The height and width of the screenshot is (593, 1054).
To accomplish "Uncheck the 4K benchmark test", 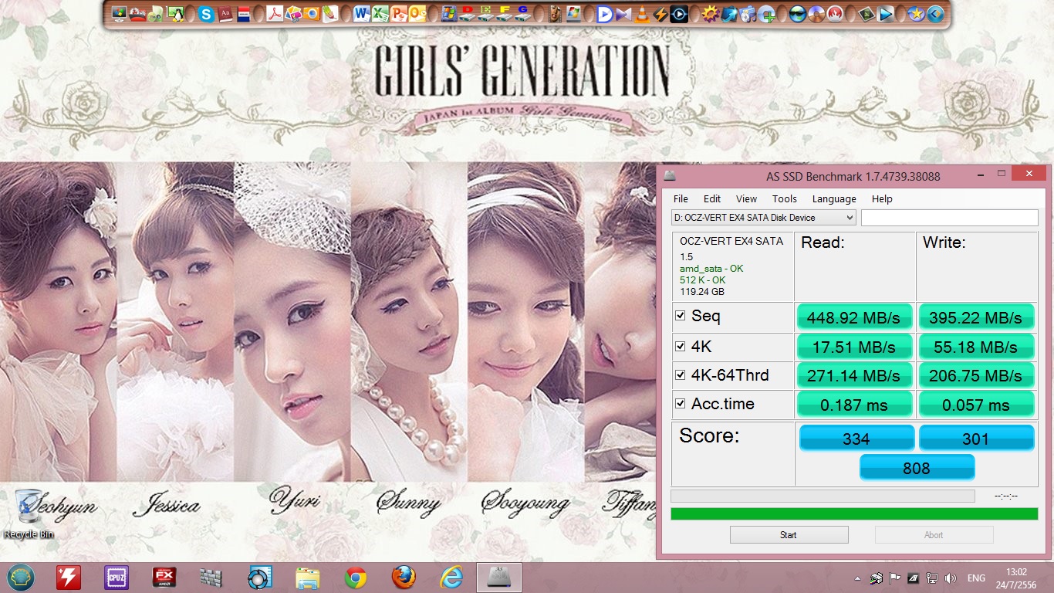I will [681, 347].
